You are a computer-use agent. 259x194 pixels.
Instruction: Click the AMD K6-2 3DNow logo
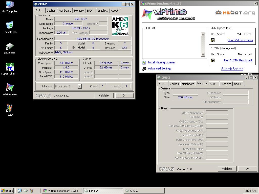[120, 26]
